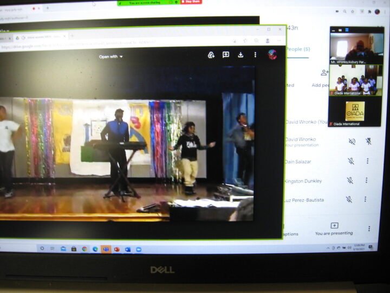390x293 pixels.
Task: Mute audio of David Wronko's presentation
Action: pos(352,141)
